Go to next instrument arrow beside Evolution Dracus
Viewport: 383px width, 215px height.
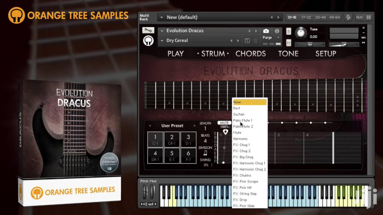coord(256,31)
